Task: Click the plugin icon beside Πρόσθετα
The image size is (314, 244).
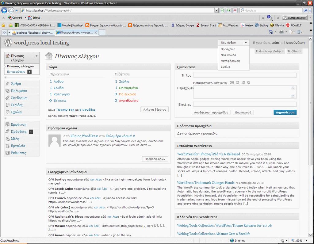Action: click(x=7, y=131)
